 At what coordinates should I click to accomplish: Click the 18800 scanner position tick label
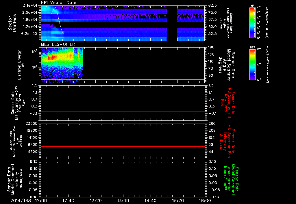(31, 131)
